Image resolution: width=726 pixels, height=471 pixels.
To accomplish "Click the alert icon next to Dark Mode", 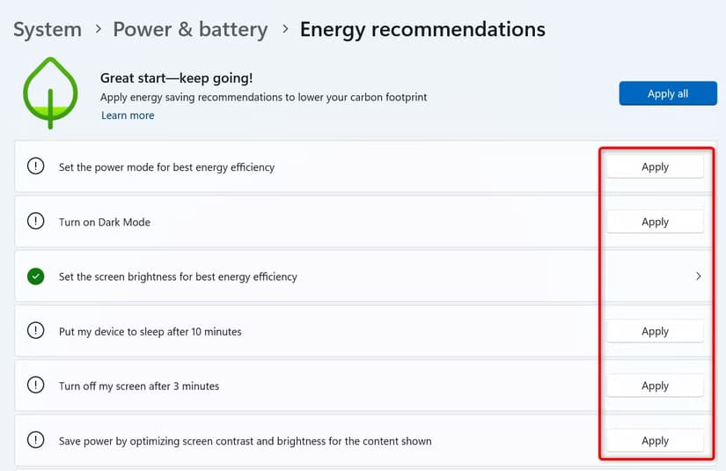I will (35, 222).
